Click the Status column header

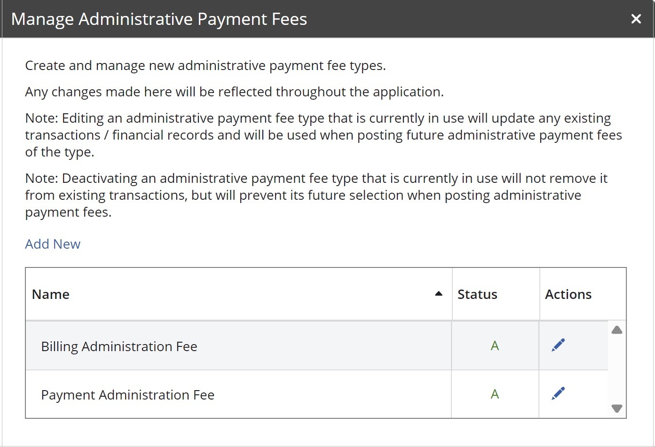tap(477, 294)
